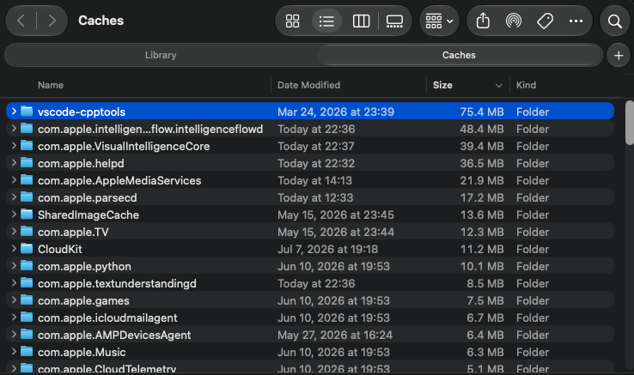Open the Edit Tags button

(545, 21)
